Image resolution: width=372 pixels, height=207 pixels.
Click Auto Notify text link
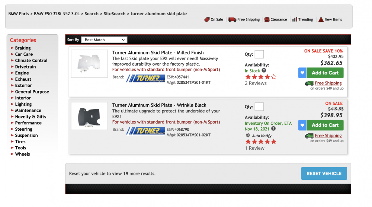point(262,136)
